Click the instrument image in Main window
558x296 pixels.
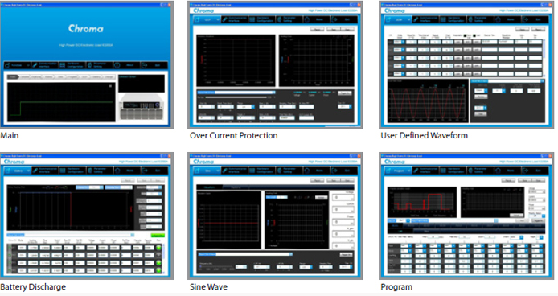tap(142, 107)
